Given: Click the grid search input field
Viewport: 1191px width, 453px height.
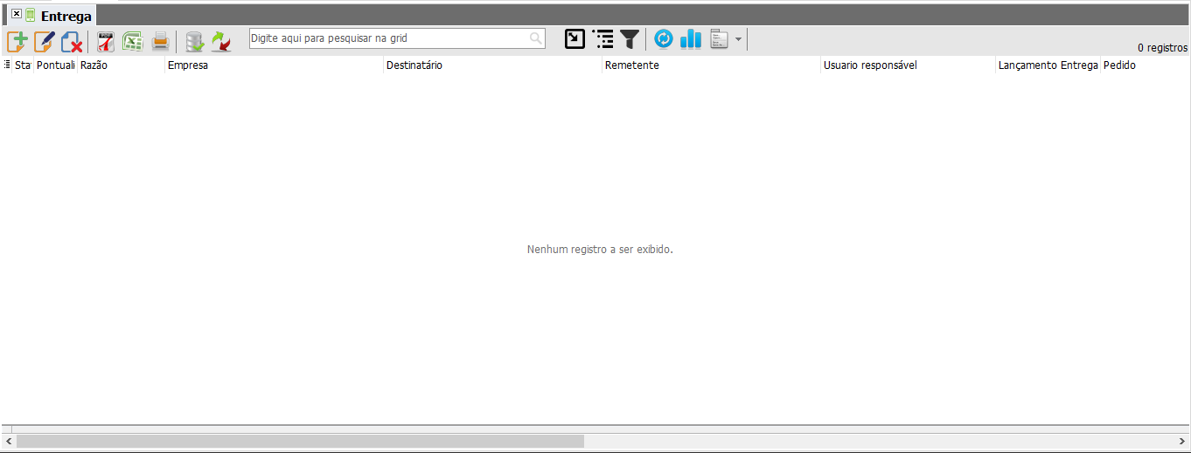Looking at the screenshot, I should pyautogui.click(x=389, y=38).
